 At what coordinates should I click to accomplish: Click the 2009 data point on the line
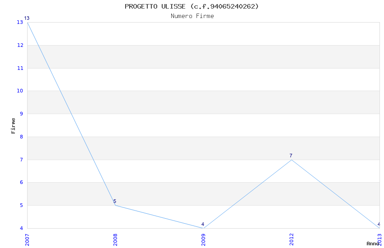tap(203, 228)
